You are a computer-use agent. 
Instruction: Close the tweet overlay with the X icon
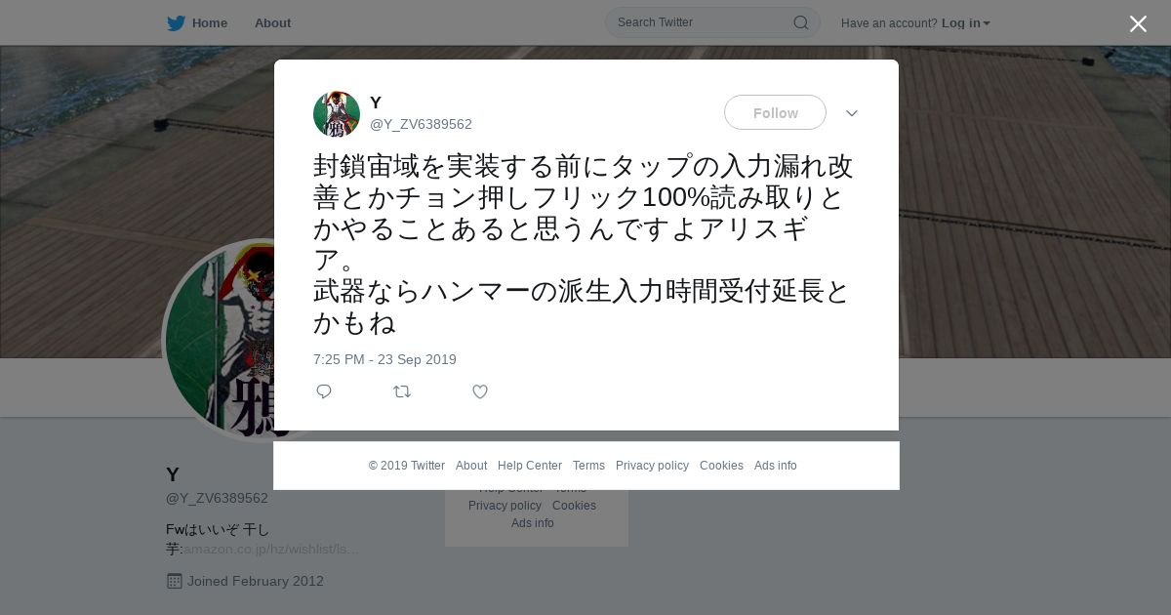coord(1138,23)
